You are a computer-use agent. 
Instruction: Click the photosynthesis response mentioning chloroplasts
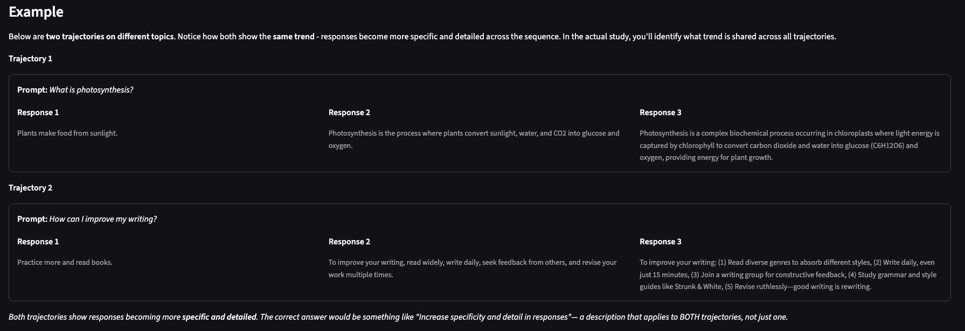click(789, 145)
